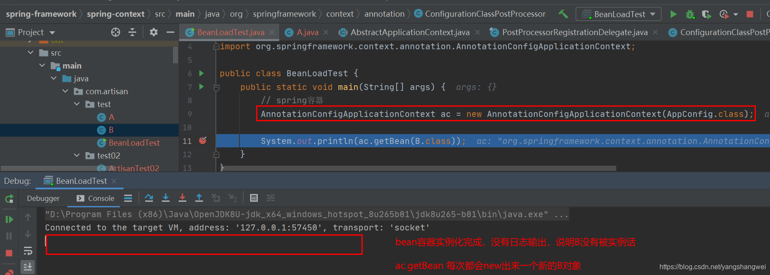Image resolution: width=770 pixels, height=275 pixels.
Task: Hide the Project tool window
Action: pos(170,32)
